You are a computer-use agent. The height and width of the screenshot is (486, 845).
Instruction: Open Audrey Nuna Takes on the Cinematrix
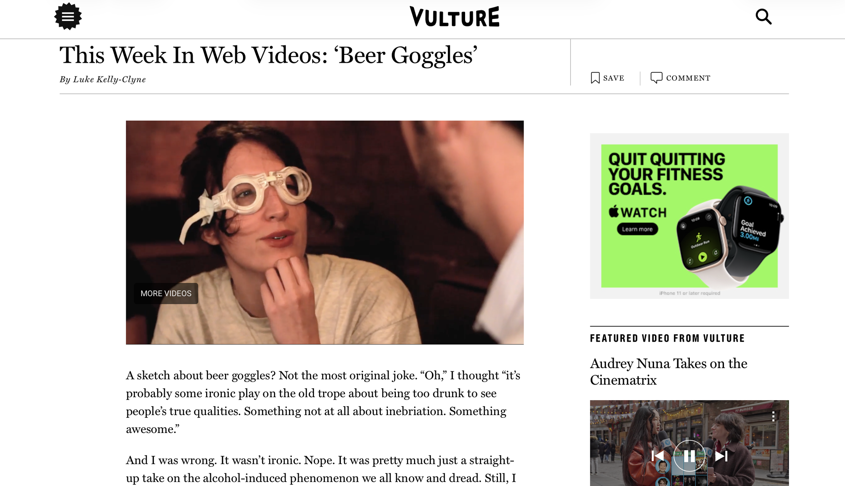pyautogui.click(x=669, y=372)
